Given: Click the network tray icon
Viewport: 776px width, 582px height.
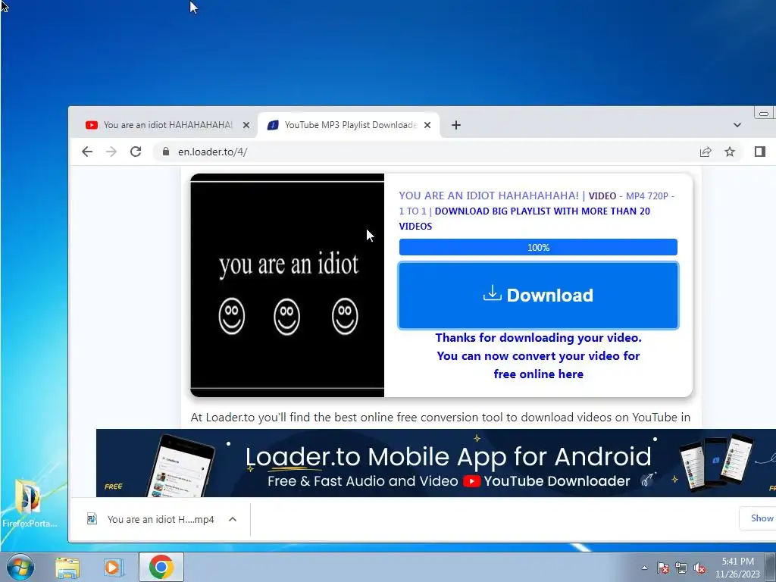Looking at the screenshot, I should tap(681, 568).
